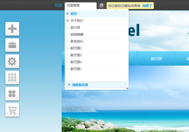189x132 pixels.
Task: Click the copy pages icon beside dropdown
Action: [101, 6]
